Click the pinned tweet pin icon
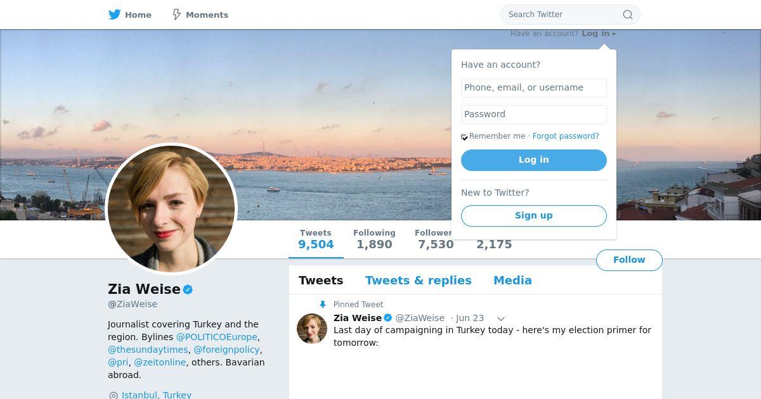Image resolution: width=761 pixels, height=399 pixels. pyautogui.click(x=323, y=305)
